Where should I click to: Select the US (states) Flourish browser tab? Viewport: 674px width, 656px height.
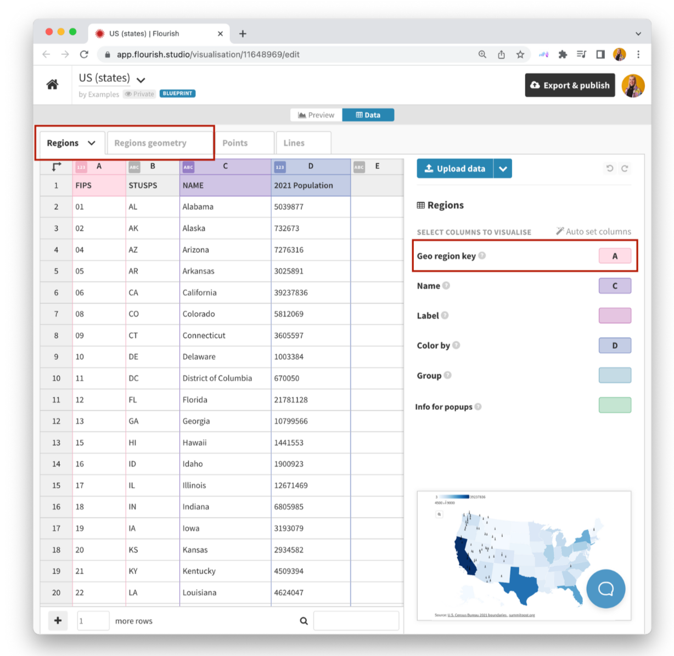tap(159, 34)
